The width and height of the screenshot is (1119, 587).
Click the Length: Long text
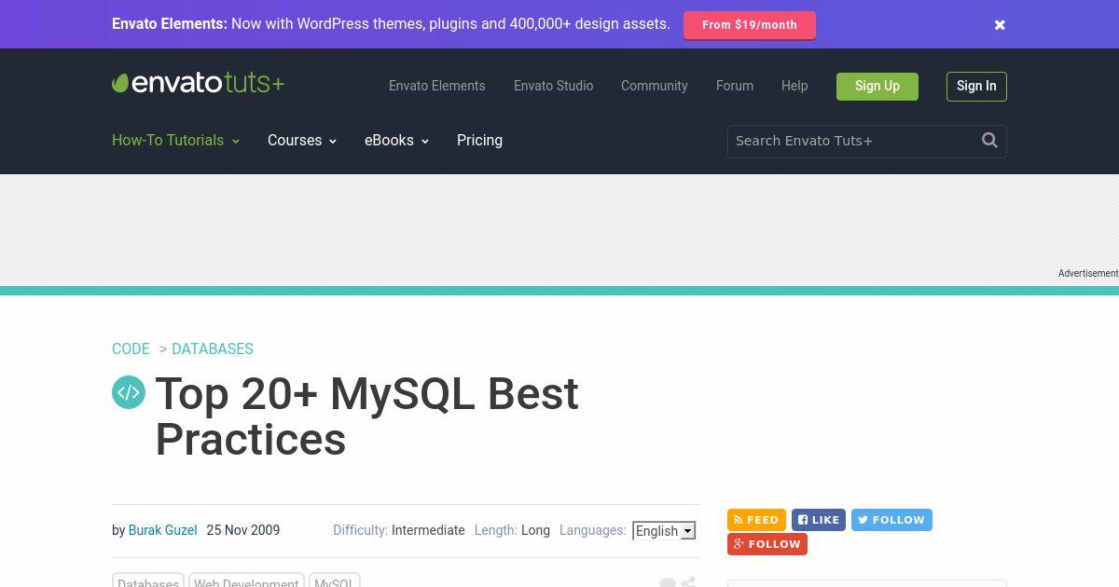coord(512,530)
